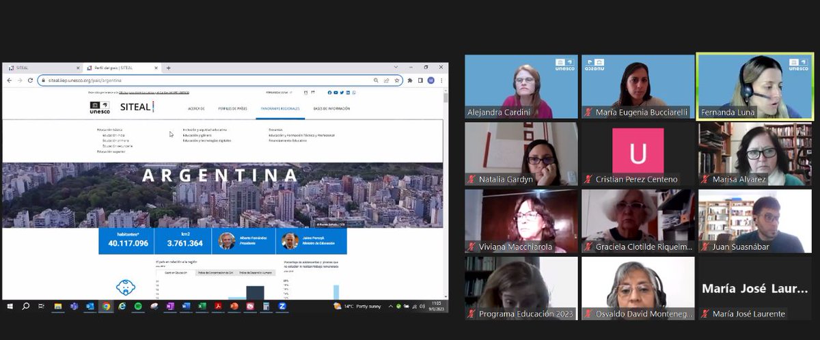Open the Chrome tab search chevron

point(396,67)
